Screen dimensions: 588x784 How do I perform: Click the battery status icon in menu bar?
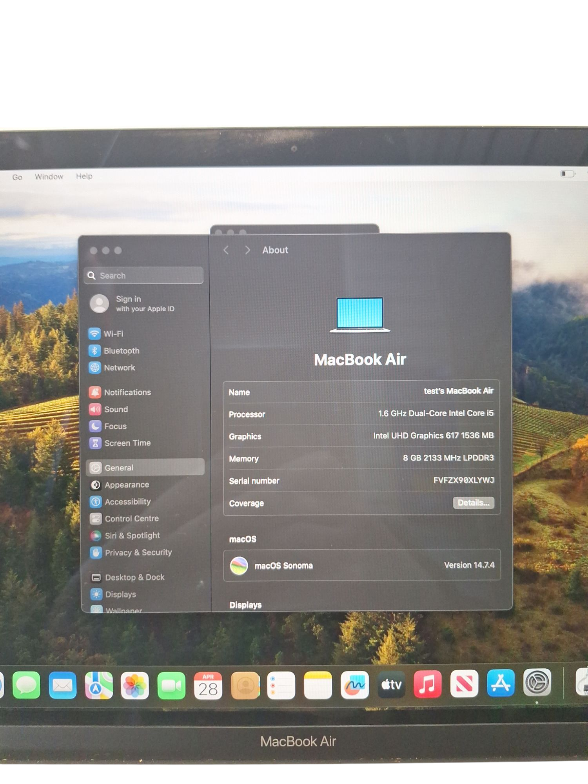(x=567, y=173)
